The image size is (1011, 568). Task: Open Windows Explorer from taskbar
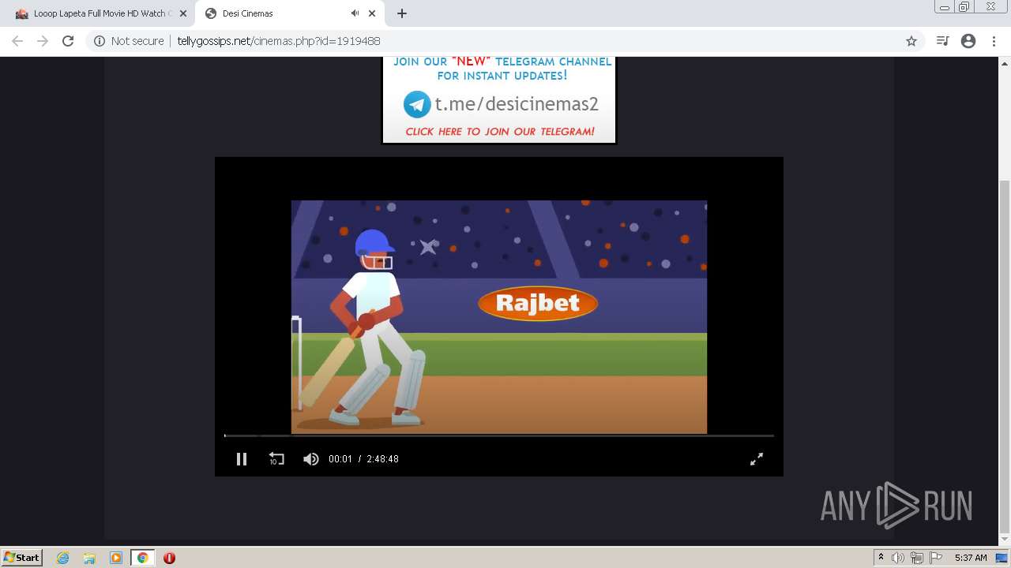89,558
